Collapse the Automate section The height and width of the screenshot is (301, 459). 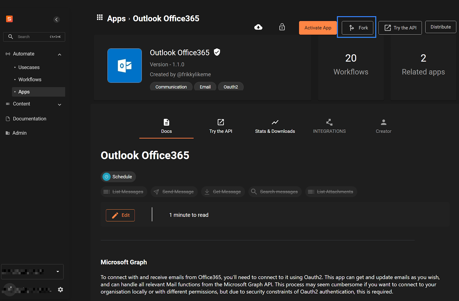click(x=59, y=54)
